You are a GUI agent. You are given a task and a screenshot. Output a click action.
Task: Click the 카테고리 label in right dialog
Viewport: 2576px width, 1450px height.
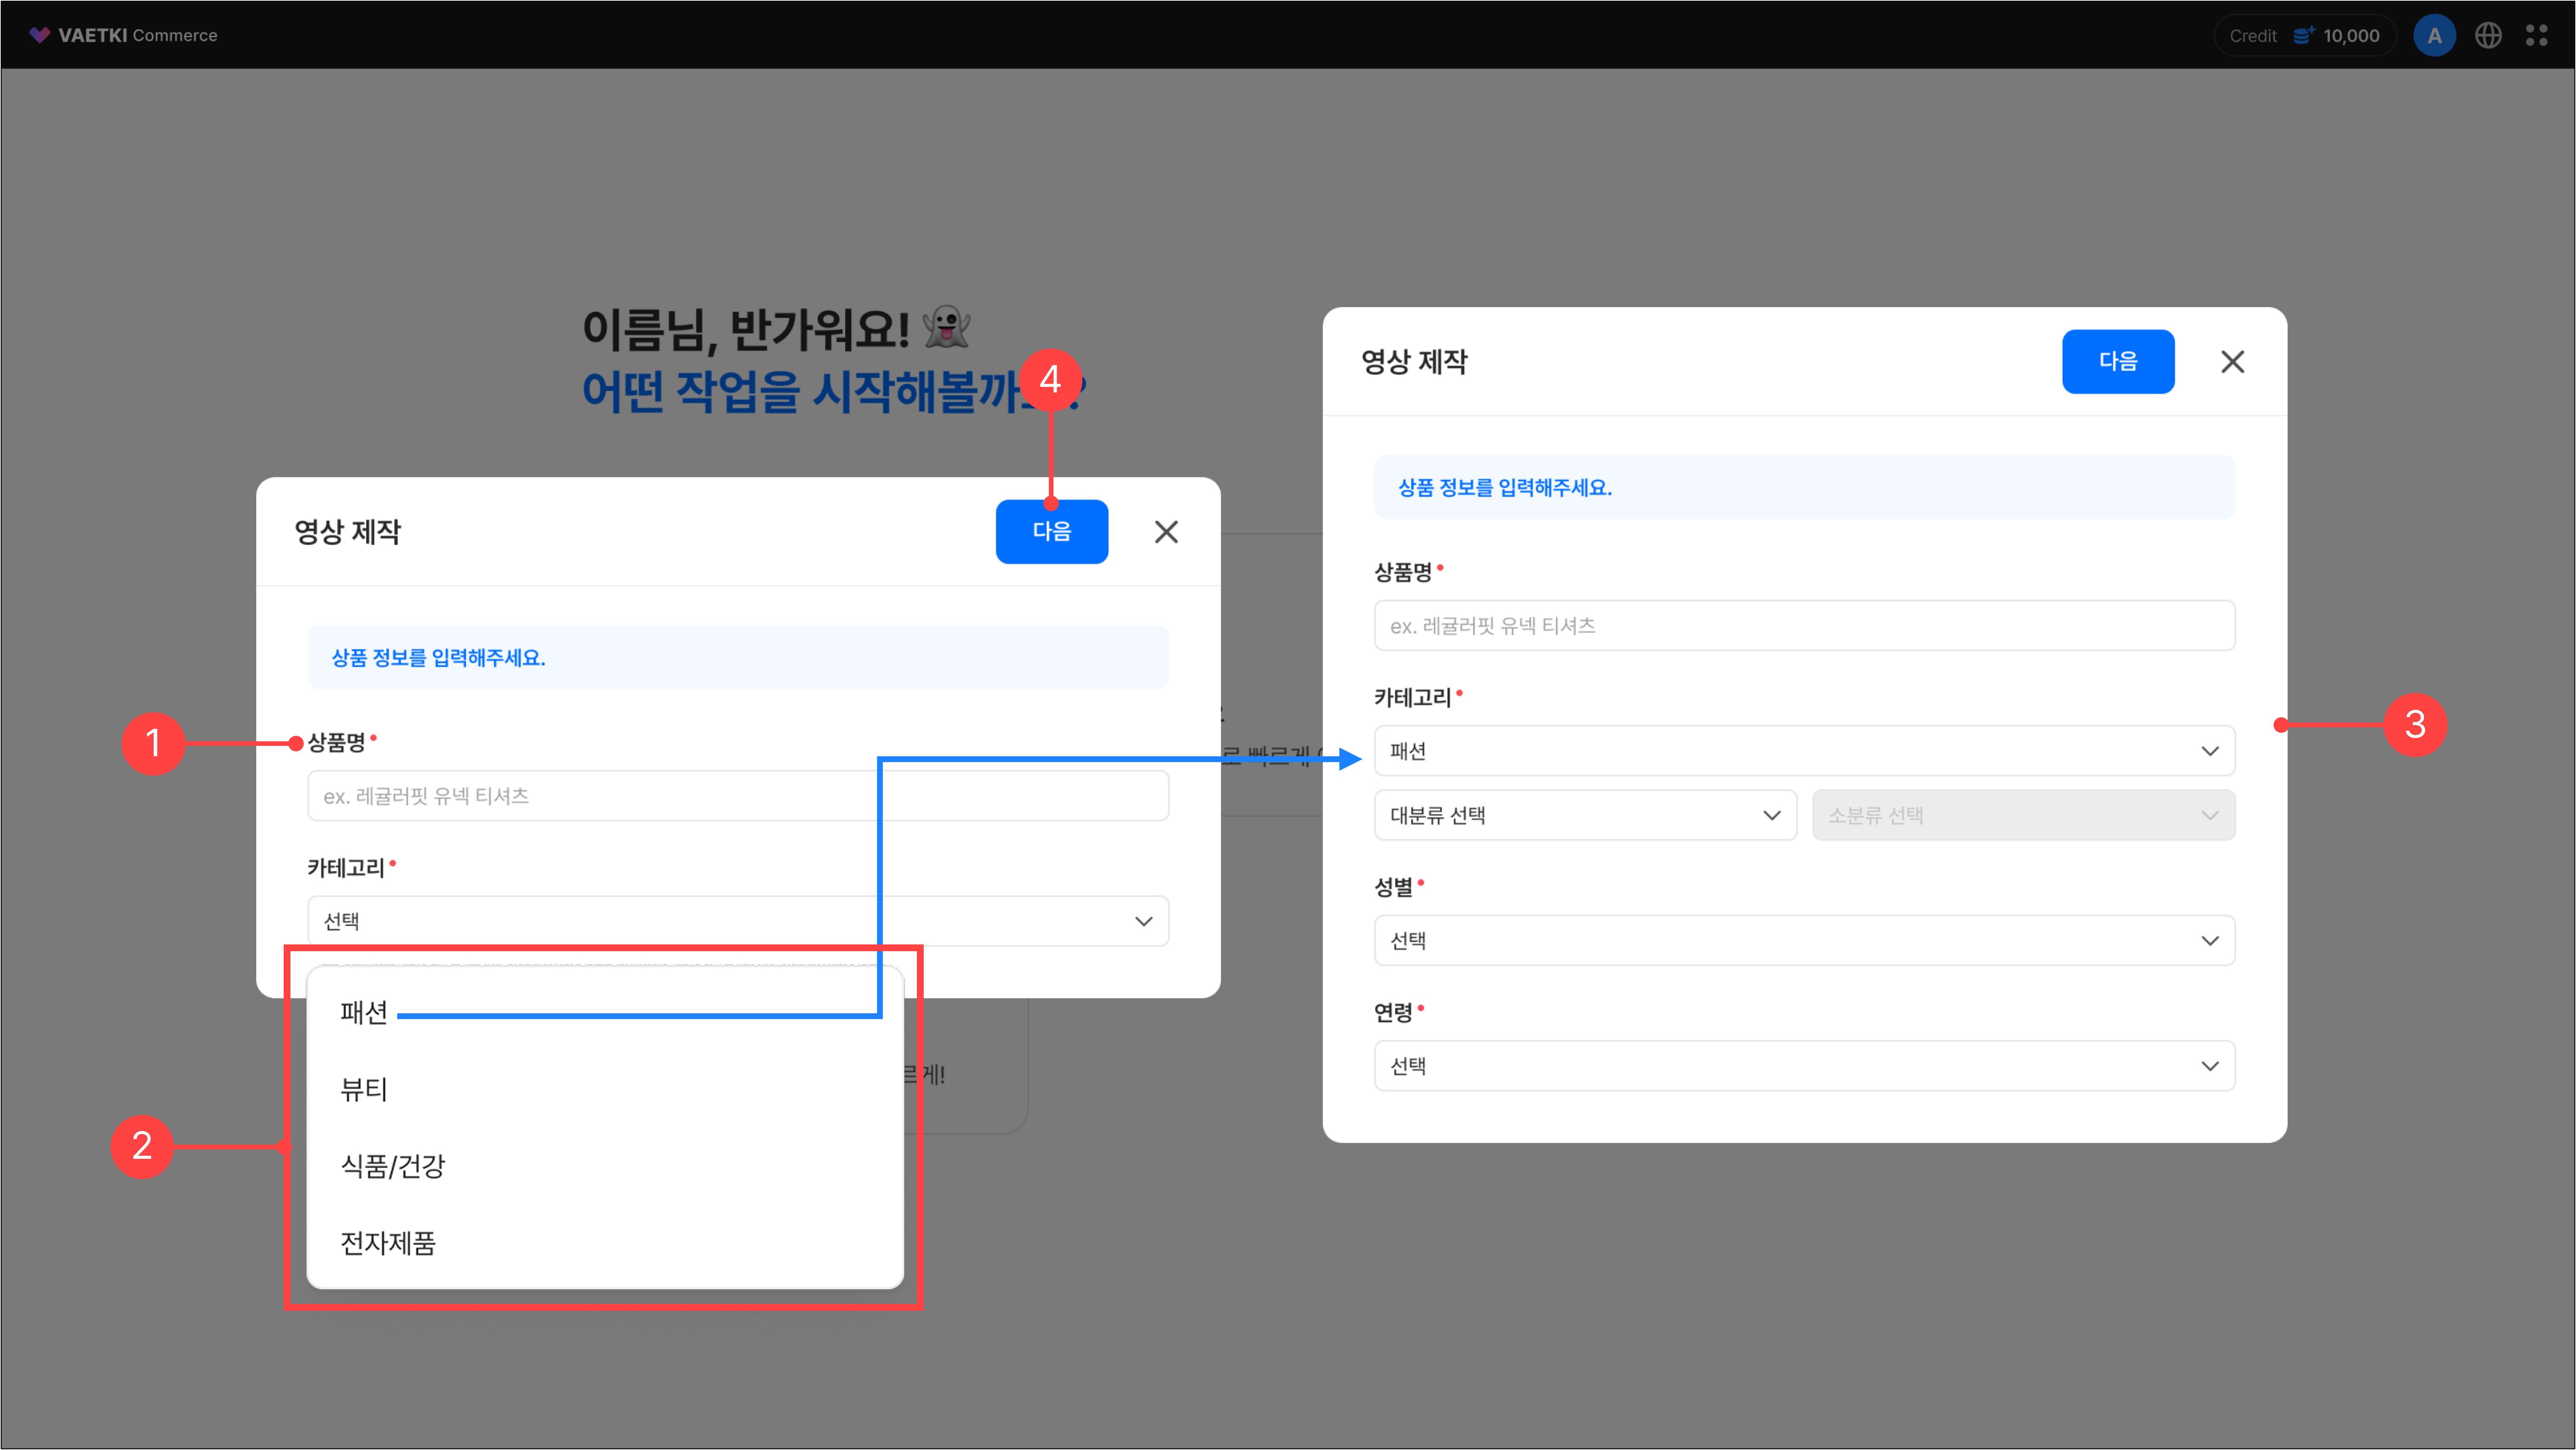tap(1412, 698)
